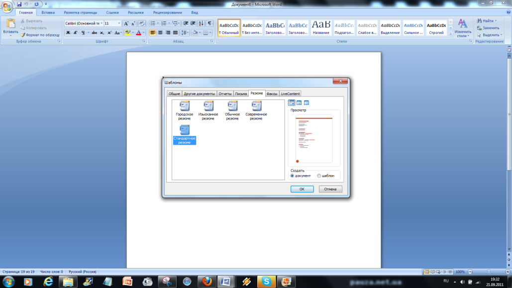
Task: Toggle italic formatting in the ribbon
Action: coord(76,33)
